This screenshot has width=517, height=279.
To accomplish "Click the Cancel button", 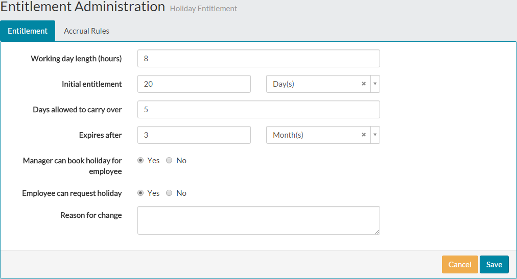I will [x=459, y=265].
